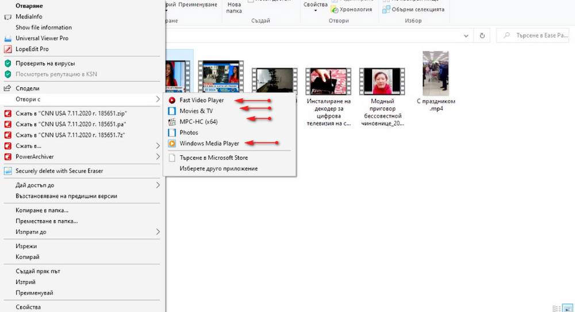The width and height of the screenshot is (575, 312).
Task: Select Изберете друго приложение
Action: click(x=218, y=169)
